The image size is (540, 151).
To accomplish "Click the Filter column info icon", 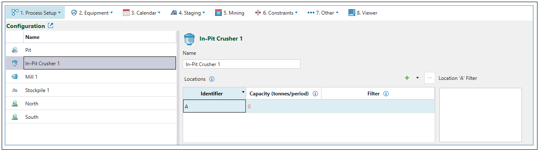I will tap(386, 94).
